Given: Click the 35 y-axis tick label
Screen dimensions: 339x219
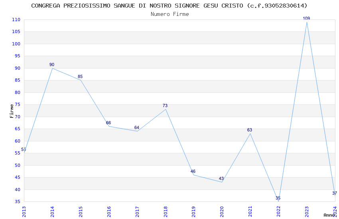Looking at the screenshot, I should (x=17, y=202).
